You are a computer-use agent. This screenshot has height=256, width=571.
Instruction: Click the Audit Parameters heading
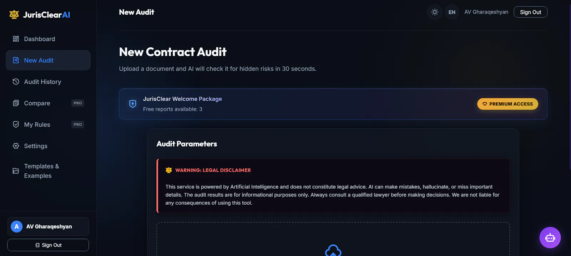click(187, 144)
